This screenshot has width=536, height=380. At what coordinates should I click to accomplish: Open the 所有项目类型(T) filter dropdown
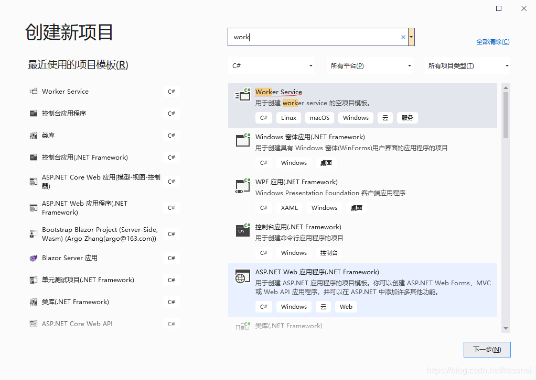click(x=467, y=65)
